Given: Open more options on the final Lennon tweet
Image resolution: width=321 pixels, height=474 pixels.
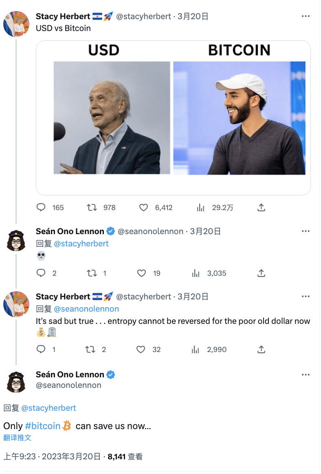Looking at the screenshot, I should pyautogui.click(x=306, y=374).
